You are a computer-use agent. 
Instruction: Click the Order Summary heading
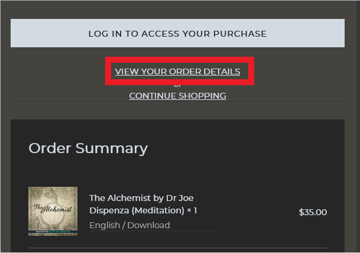point(88,148)
